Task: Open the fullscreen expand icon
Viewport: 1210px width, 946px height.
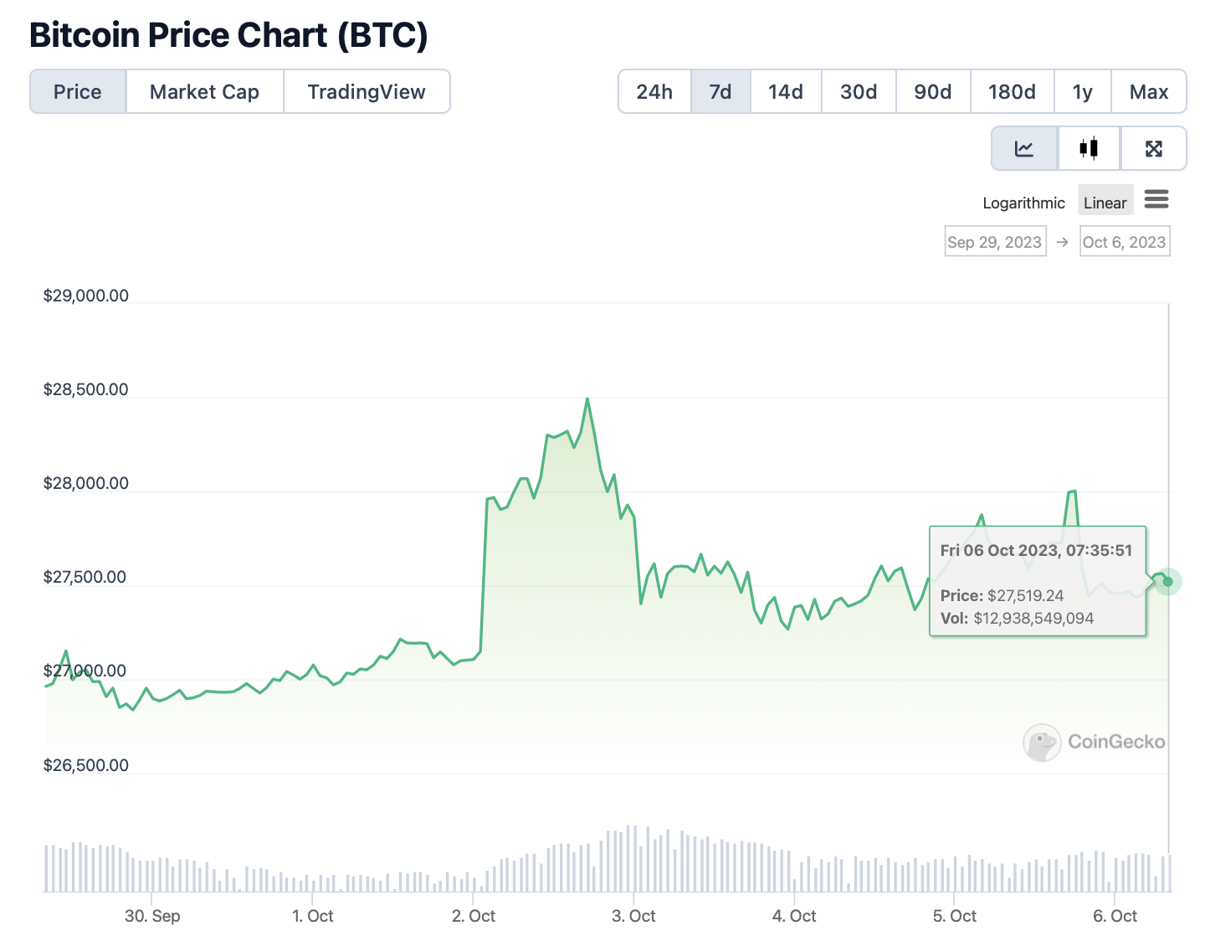Action: coord(1154,149)
